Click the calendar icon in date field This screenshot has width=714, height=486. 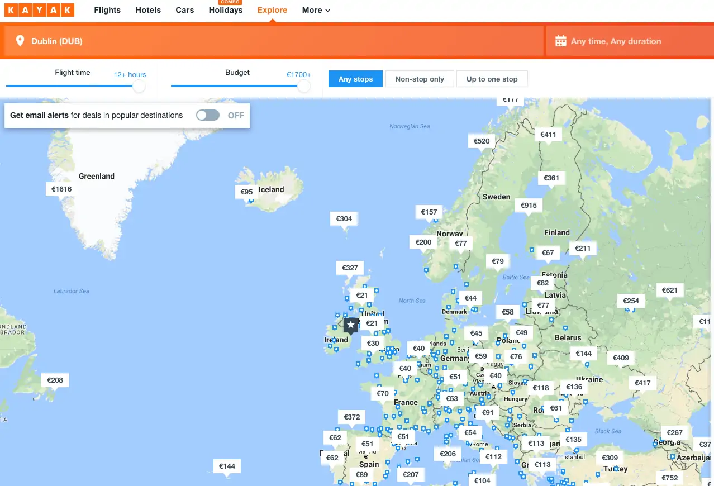[560, 41]
